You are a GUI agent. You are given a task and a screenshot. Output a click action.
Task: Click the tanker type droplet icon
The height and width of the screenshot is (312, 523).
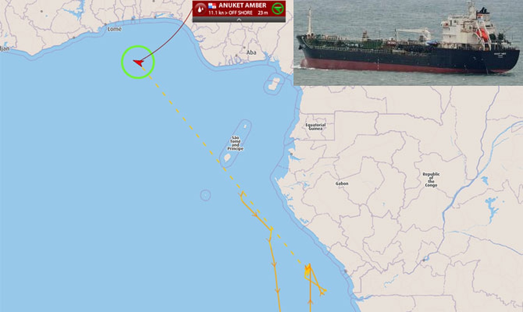point(200,9)
